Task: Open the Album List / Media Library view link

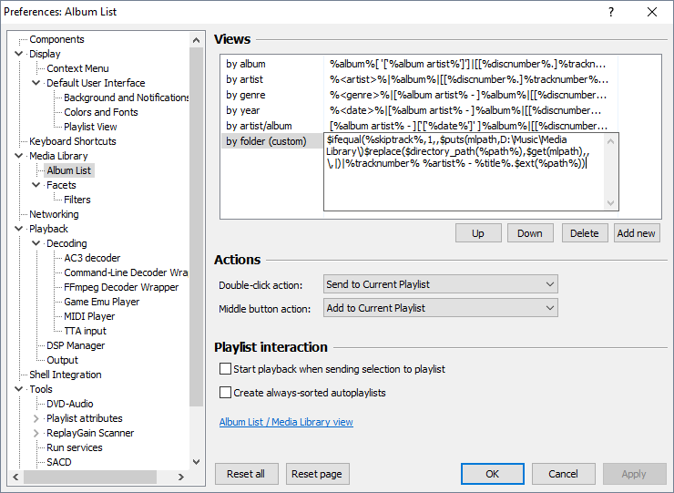Action: 286,422
